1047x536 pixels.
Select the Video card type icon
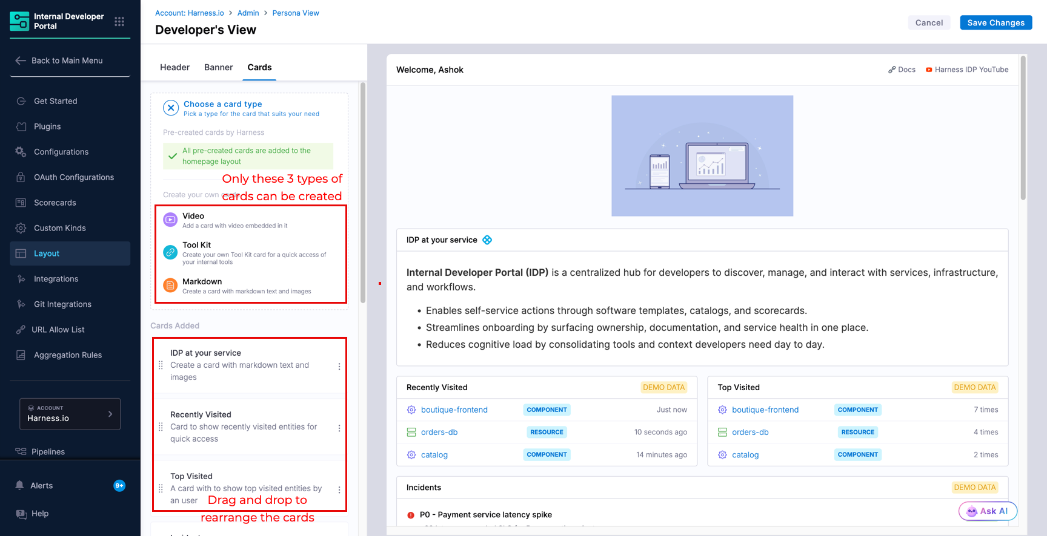pos(170,220)
